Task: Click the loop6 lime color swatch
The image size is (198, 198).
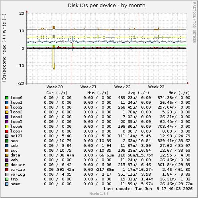Action: tap(7, 127)
